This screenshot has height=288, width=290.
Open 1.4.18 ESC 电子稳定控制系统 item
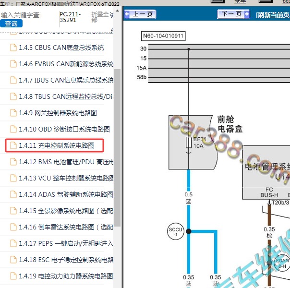tap(66, 260)
